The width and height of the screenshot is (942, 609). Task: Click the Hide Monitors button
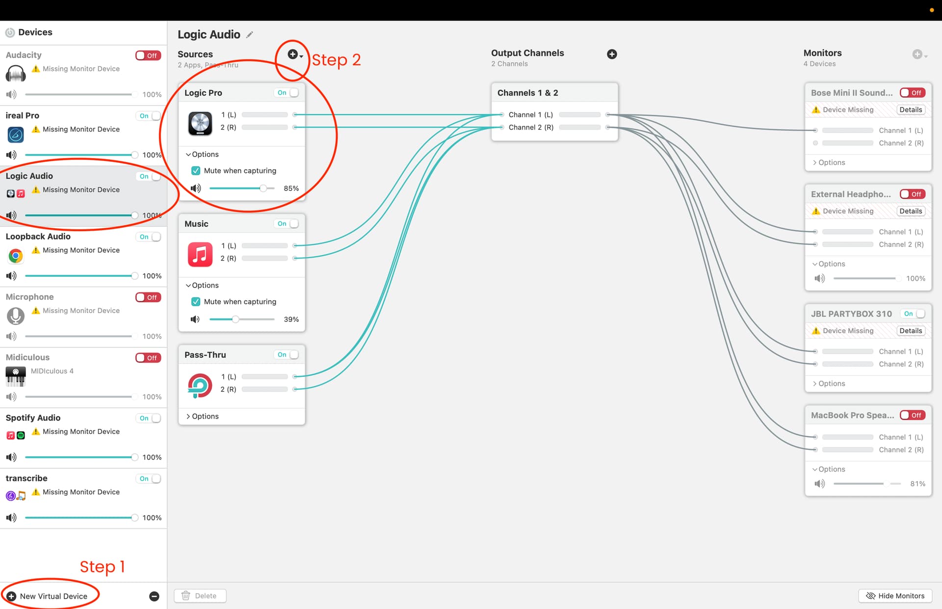(x=895, y=596)
